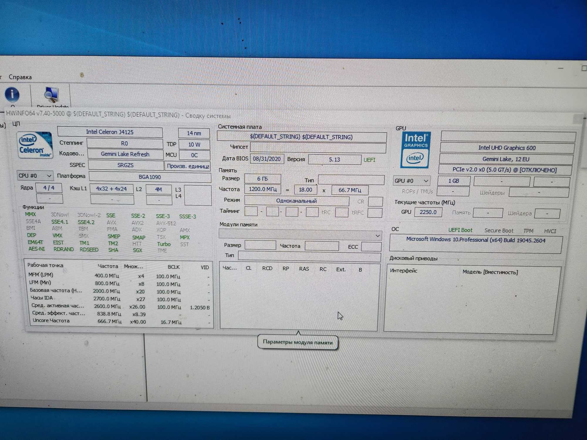Screen dimensions: 587x440
Task: Click the memory multiplier value 18.00
Action: point(306,190)
